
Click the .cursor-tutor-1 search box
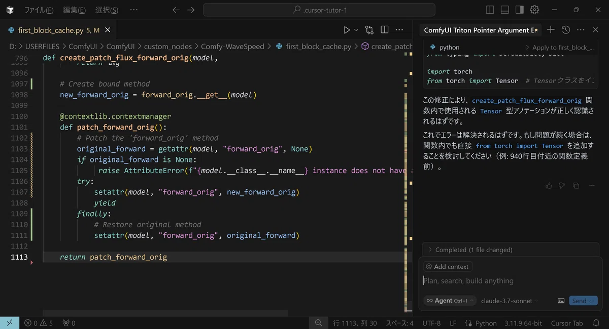coord(319,10)
